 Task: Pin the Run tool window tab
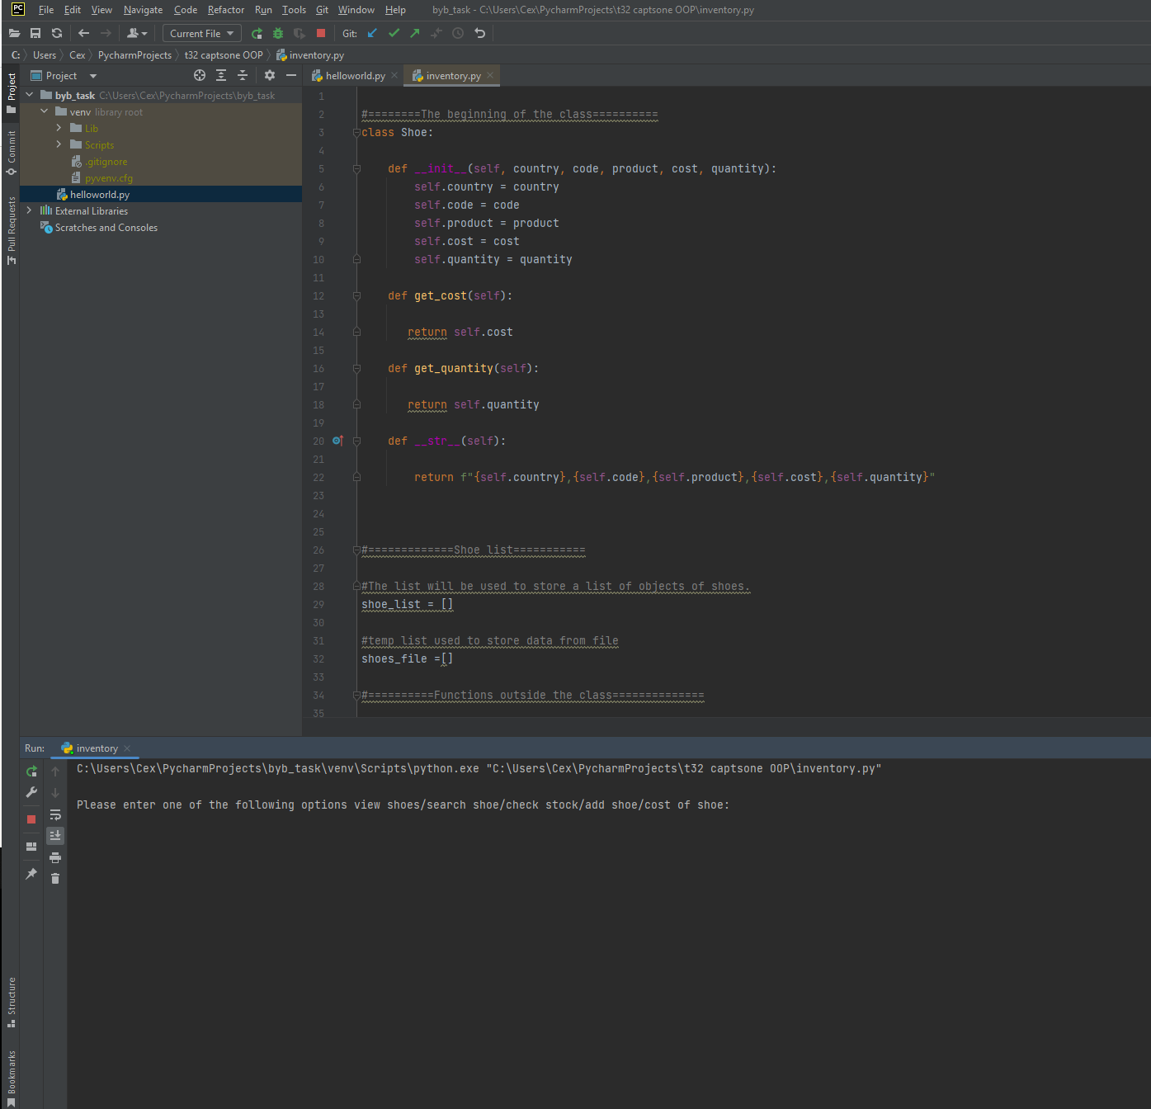(x=31, y=873)
